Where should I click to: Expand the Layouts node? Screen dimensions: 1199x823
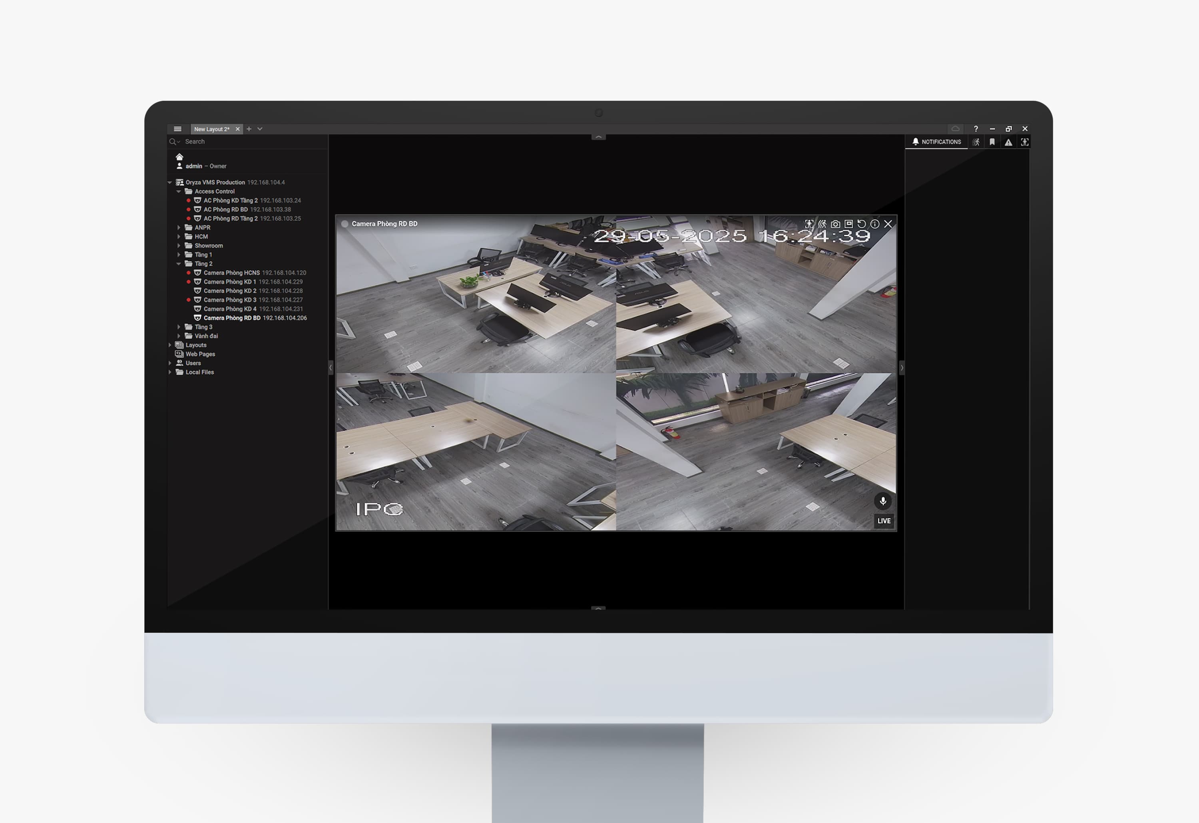tap(170, 345)
